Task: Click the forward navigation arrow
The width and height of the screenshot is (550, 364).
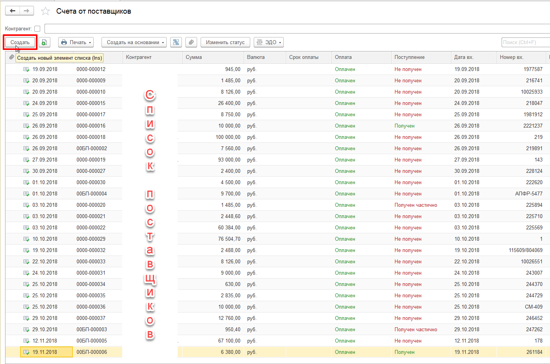Action: pos(27,11)
